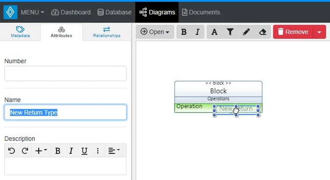The width and height of the screenshot is (330, 180).
Task: Toggle italic in diagram toolbar
Action: 198,32
